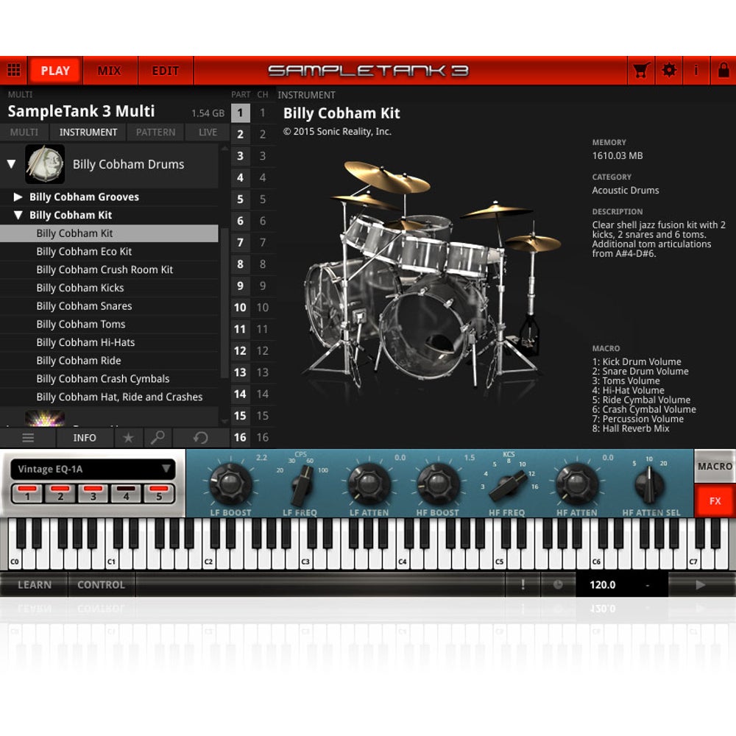Viewport: 736px width, 736px height.
Task: Click the SampleTank 3 Multi name
Action: (81, 111)
